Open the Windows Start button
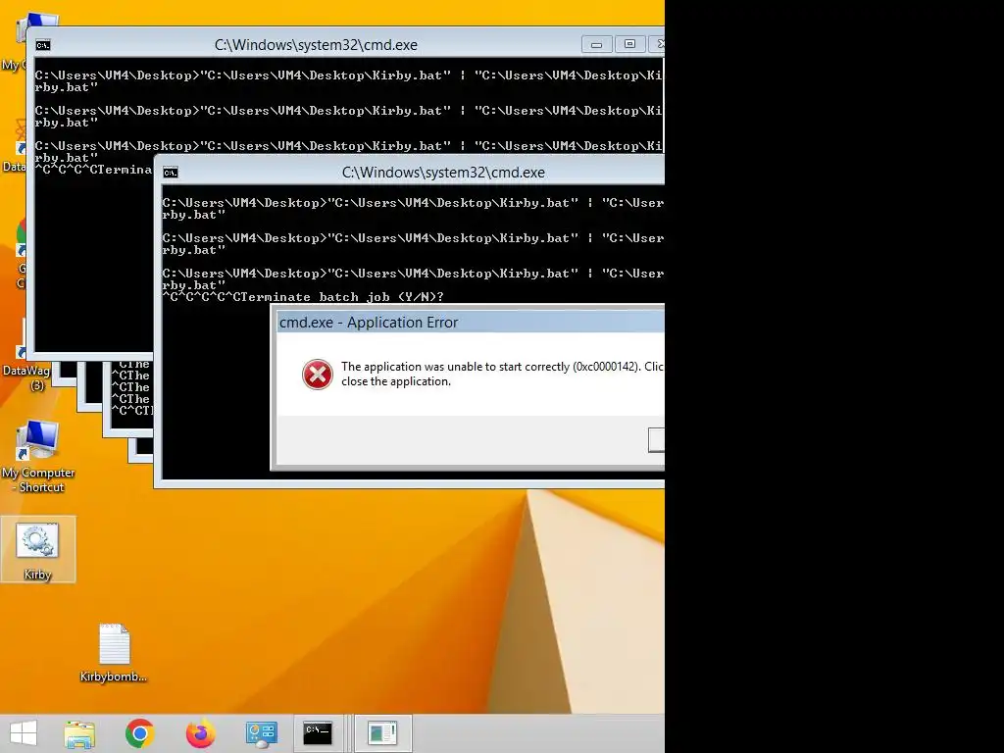1004x753 pixels. pyautogui.click(x=24, y=733)
